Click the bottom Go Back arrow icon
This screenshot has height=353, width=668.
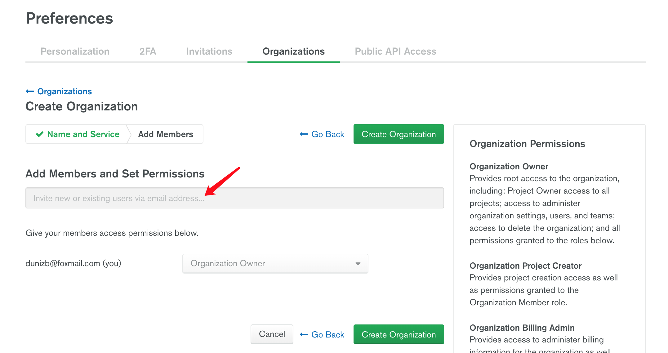coord(304,334)
